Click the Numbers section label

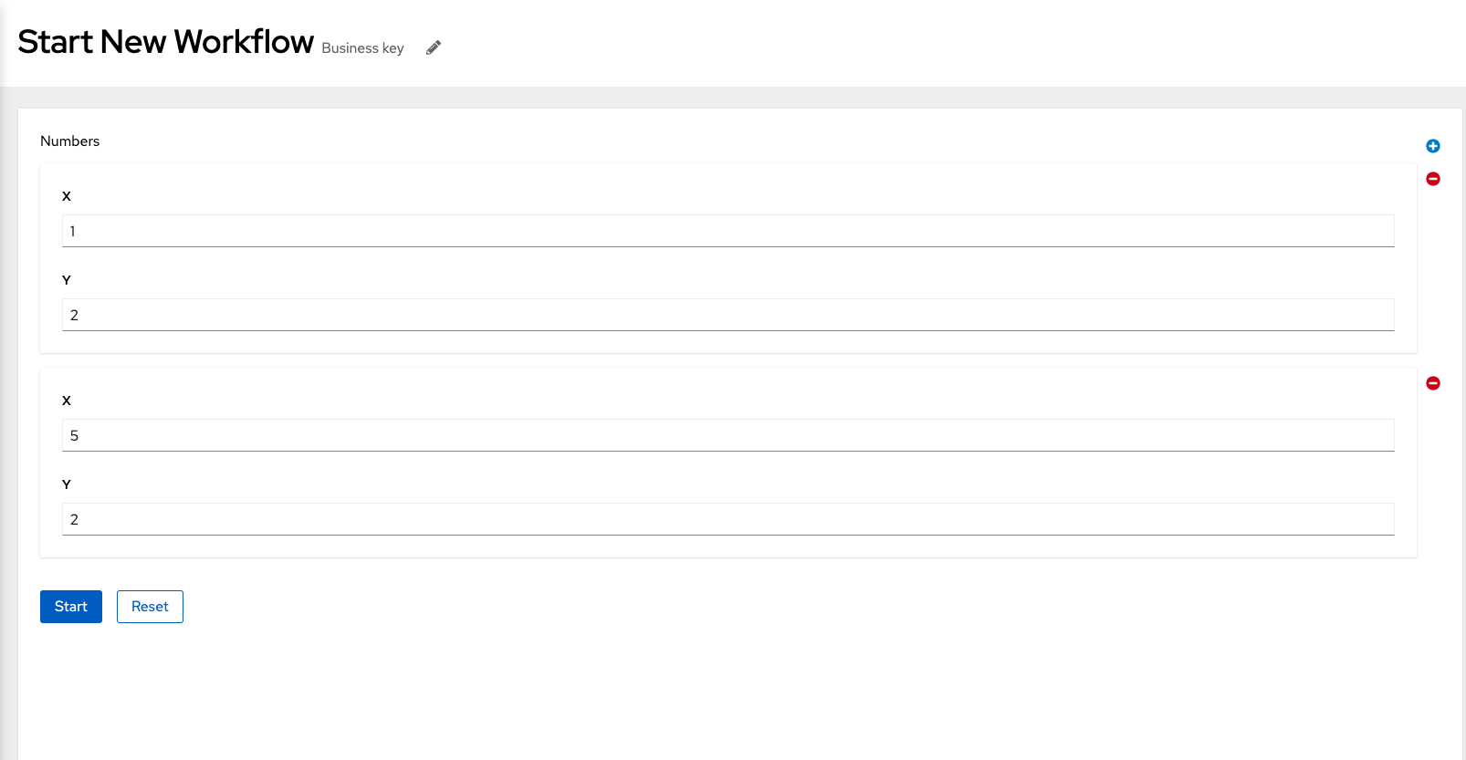[x=69, y=141]
